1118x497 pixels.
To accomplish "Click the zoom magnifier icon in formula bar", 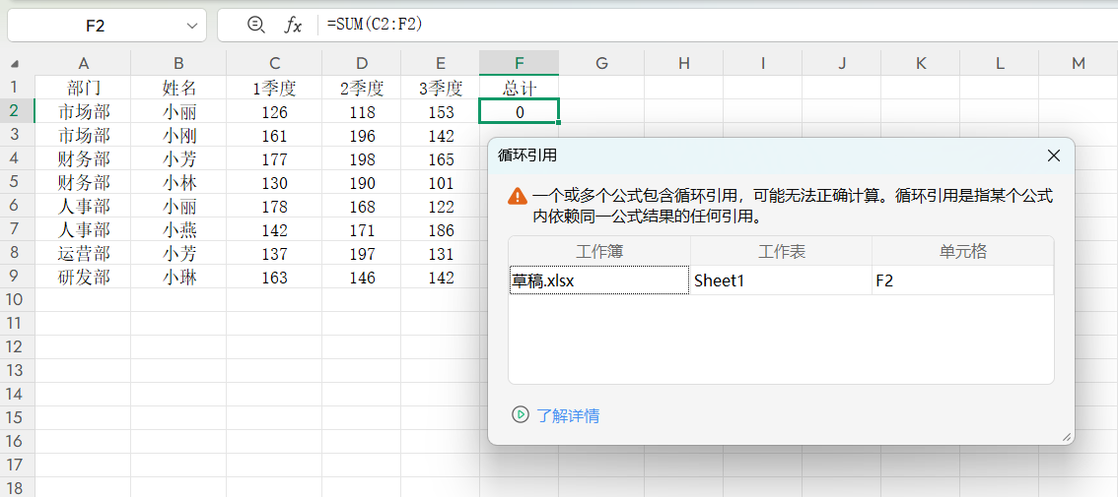I will (x=256, y=26).
